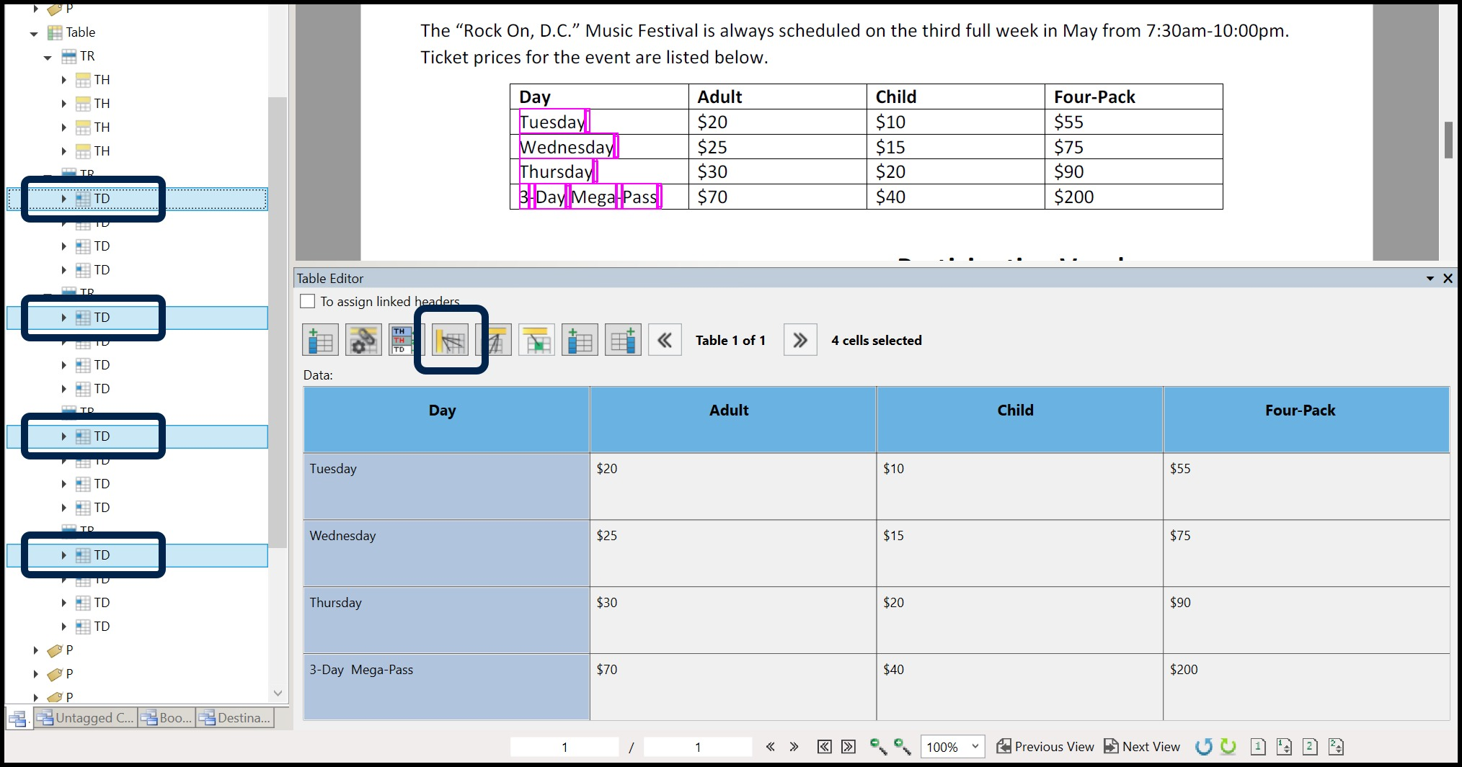Screen dimensions: 1462x767
Task: Select the $75 cell in editor grid
Action: point(1306,553)
